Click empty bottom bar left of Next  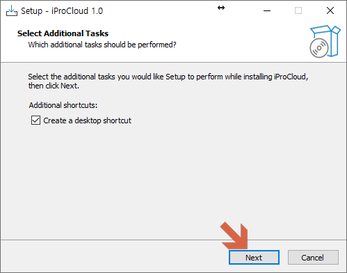(x=111, y=257)
